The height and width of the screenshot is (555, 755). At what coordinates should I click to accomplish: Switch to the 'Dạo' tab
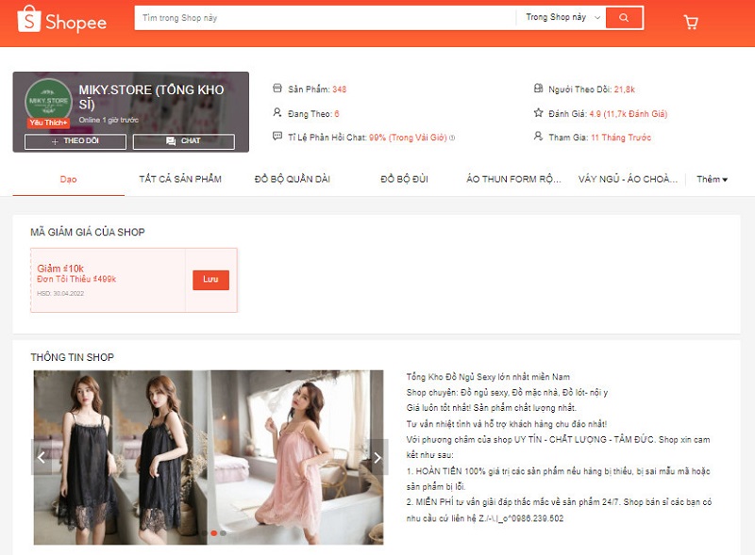[68, 179]
